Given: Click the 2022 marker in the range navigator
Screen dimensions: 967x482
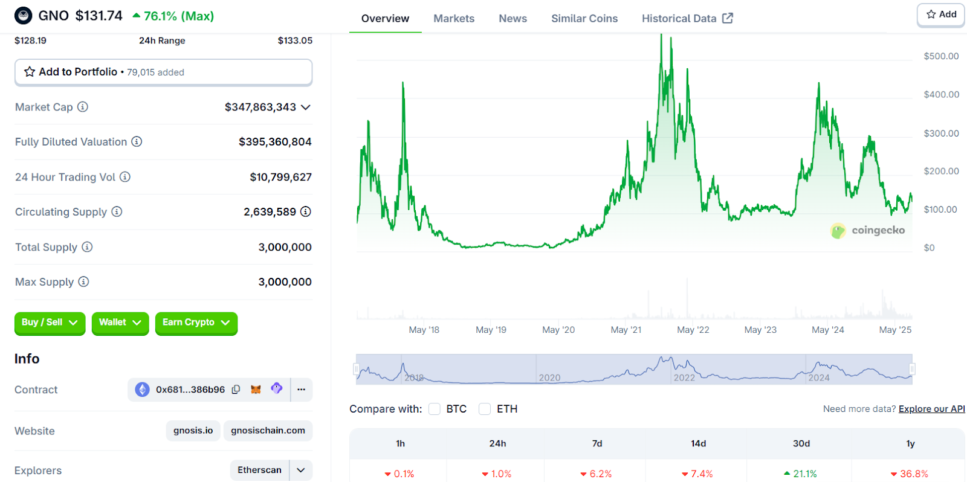Looking at the screenshot, I should tap(684, 378).
